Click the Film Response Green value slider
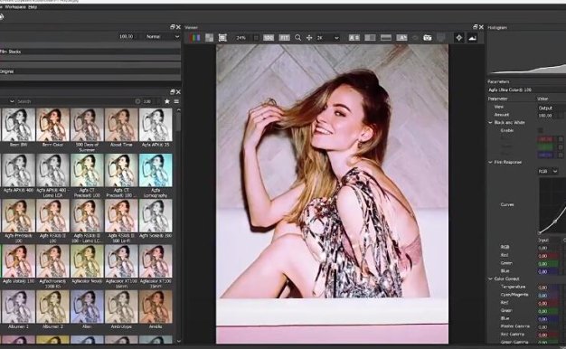Viewport: 566px width, 349px height. 548,263
